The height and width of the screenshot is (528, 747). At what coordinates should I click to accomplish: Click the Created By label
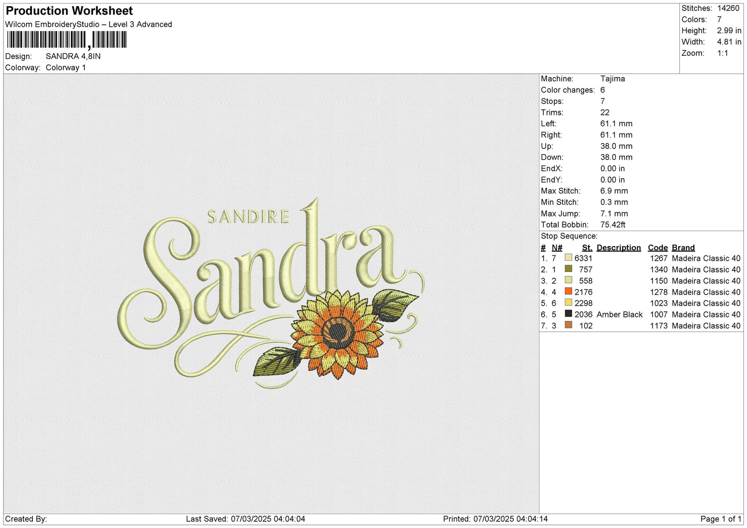point(26,519)
